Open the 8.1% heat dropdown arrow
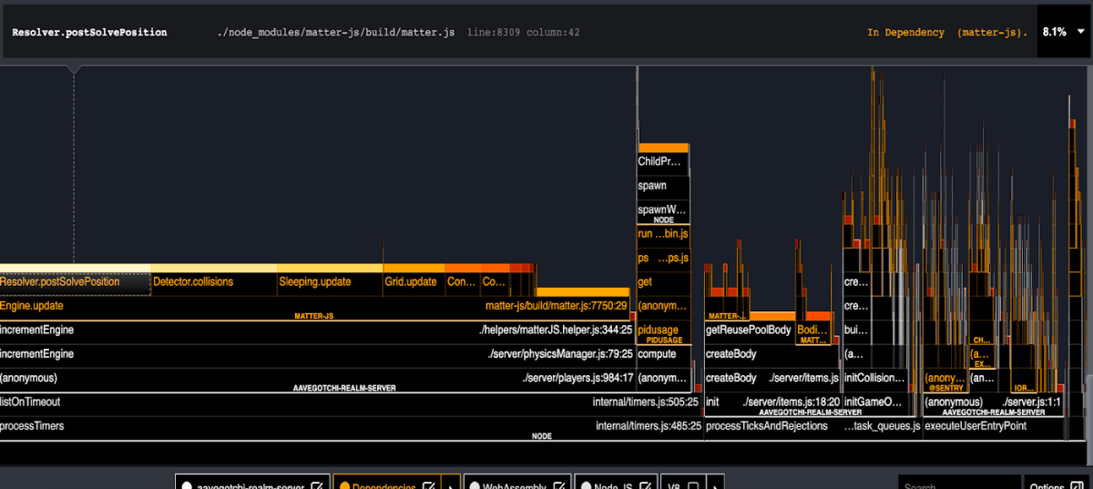The image size is (1093, 489). coord(1080,31)
